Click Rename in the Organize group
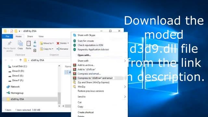 tap(62, 49)
